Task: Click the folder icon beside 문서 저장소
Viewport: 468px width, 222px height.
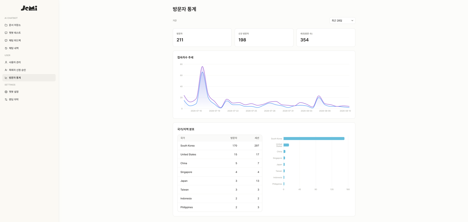Action: coord(6,25)
